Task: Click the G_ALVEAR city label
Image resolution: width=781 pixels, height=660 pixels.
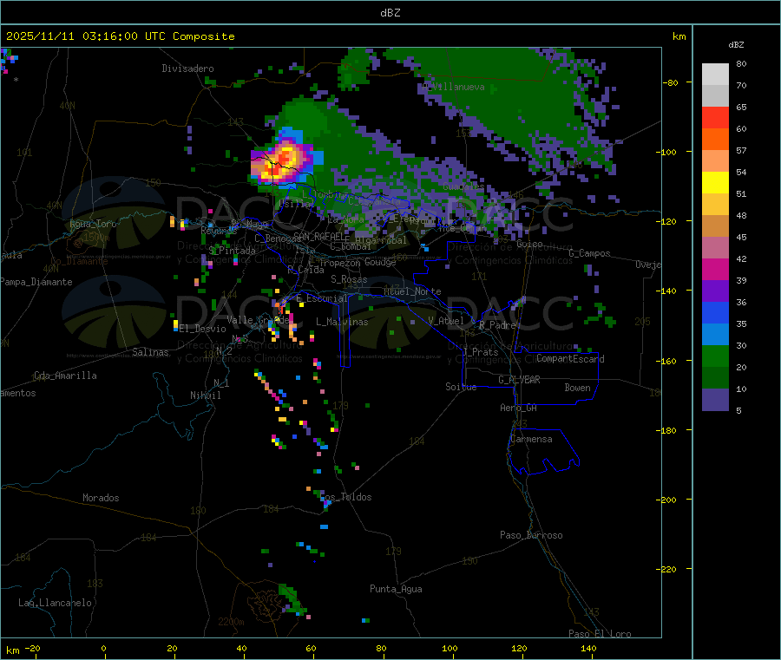Action: pyautogui.click(x=520, y=380)
